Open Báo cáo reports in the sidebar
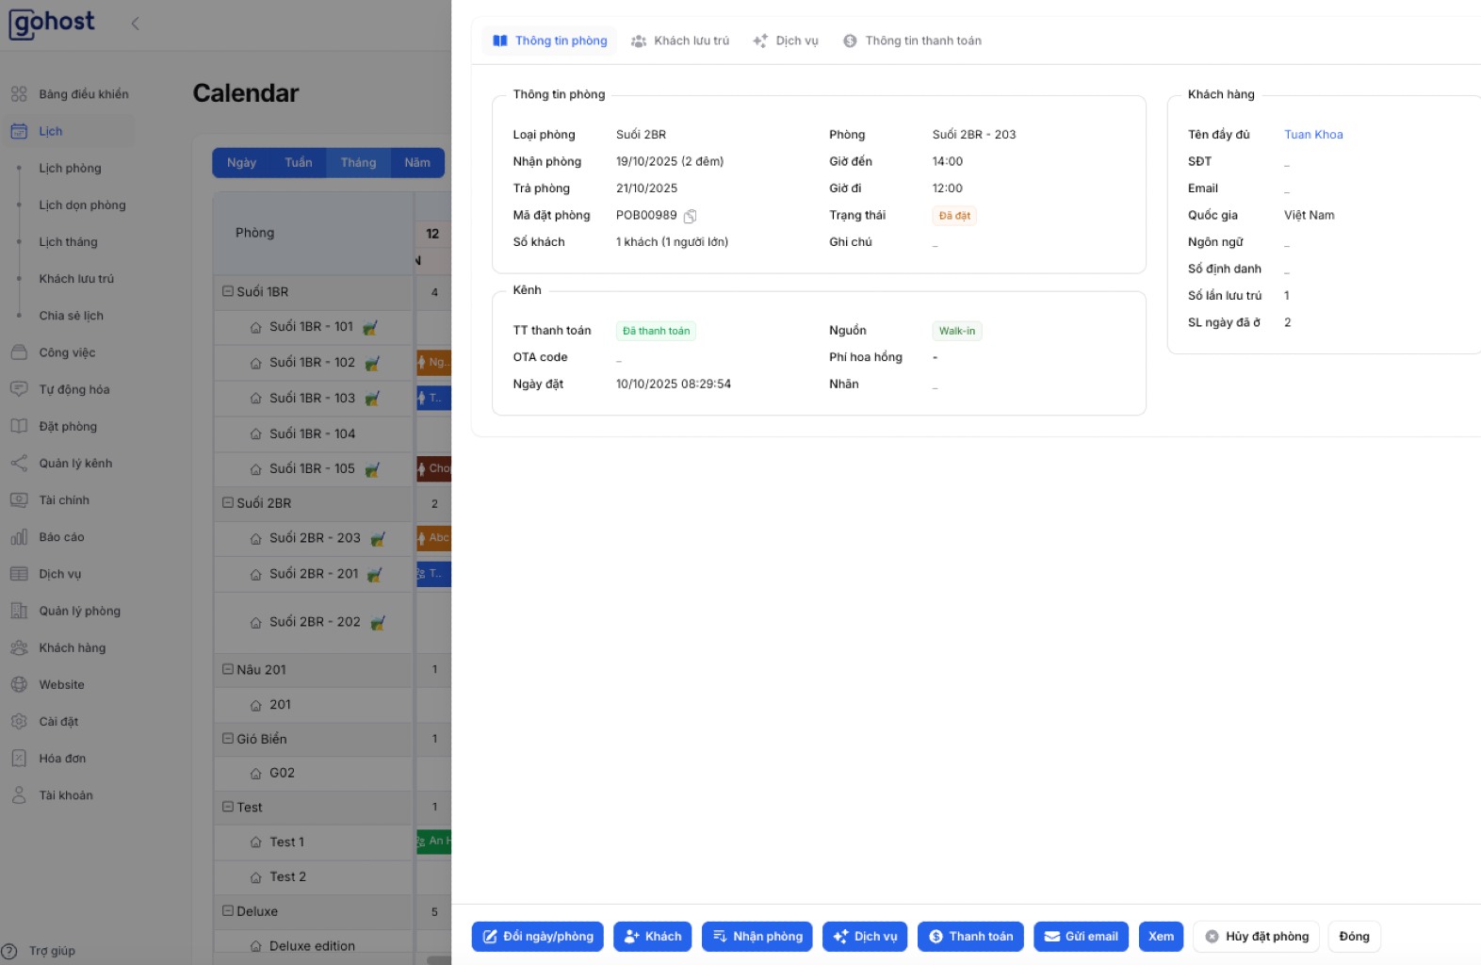 click(x=61, y=537)
